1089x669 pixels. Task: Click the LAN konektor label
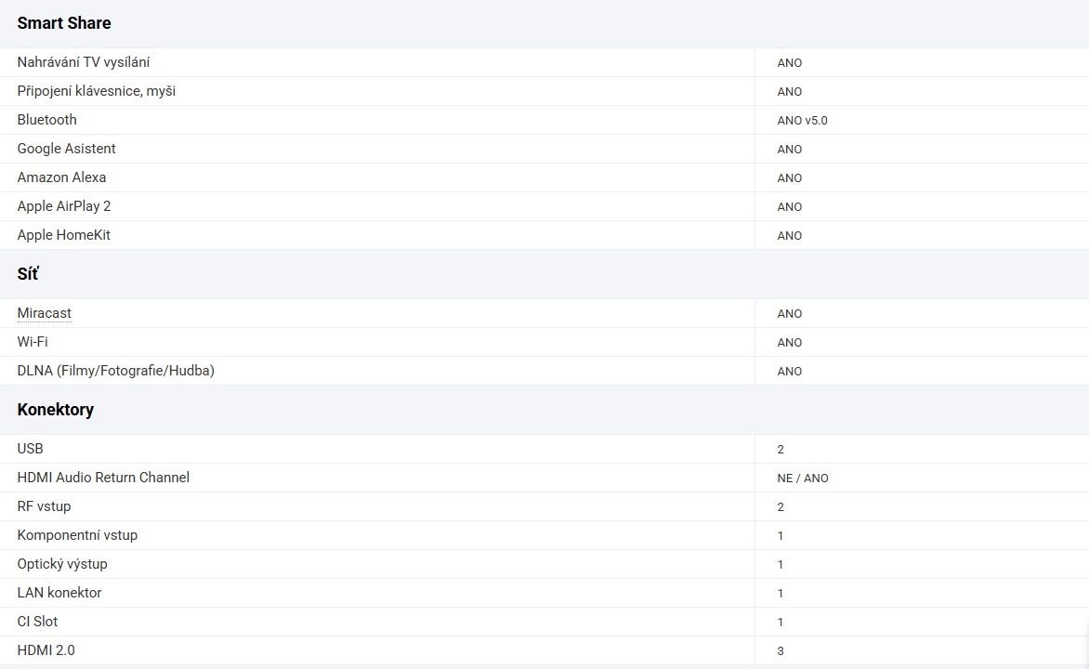tap(59, 593)
